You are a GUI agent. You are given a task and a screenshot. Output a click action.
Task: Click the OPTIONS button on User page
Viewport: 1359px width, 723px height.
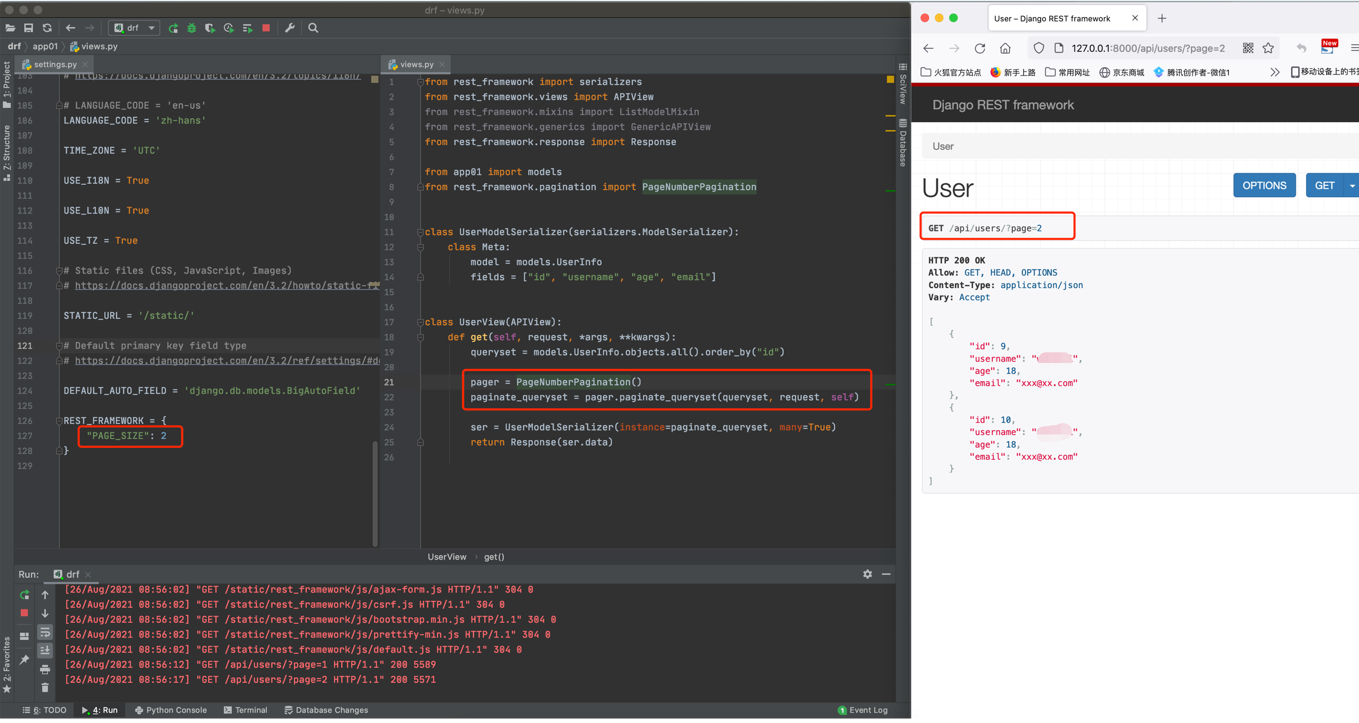pyautogui.click(x=1264, y=186)
